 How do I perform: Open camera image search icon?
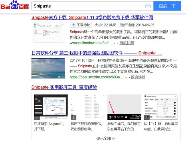tap(148, 6)
